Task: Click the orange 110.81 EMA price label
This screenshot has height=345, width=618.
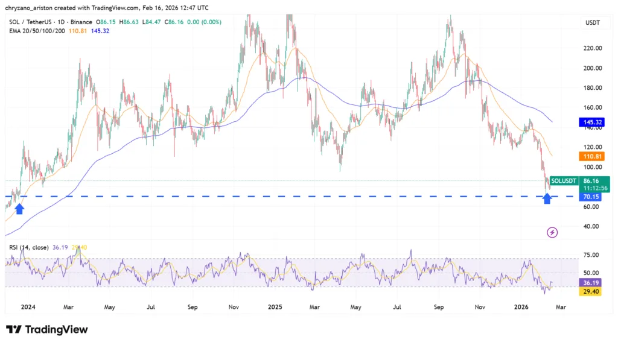Action: pyautogui.click(x=591, y=156)
